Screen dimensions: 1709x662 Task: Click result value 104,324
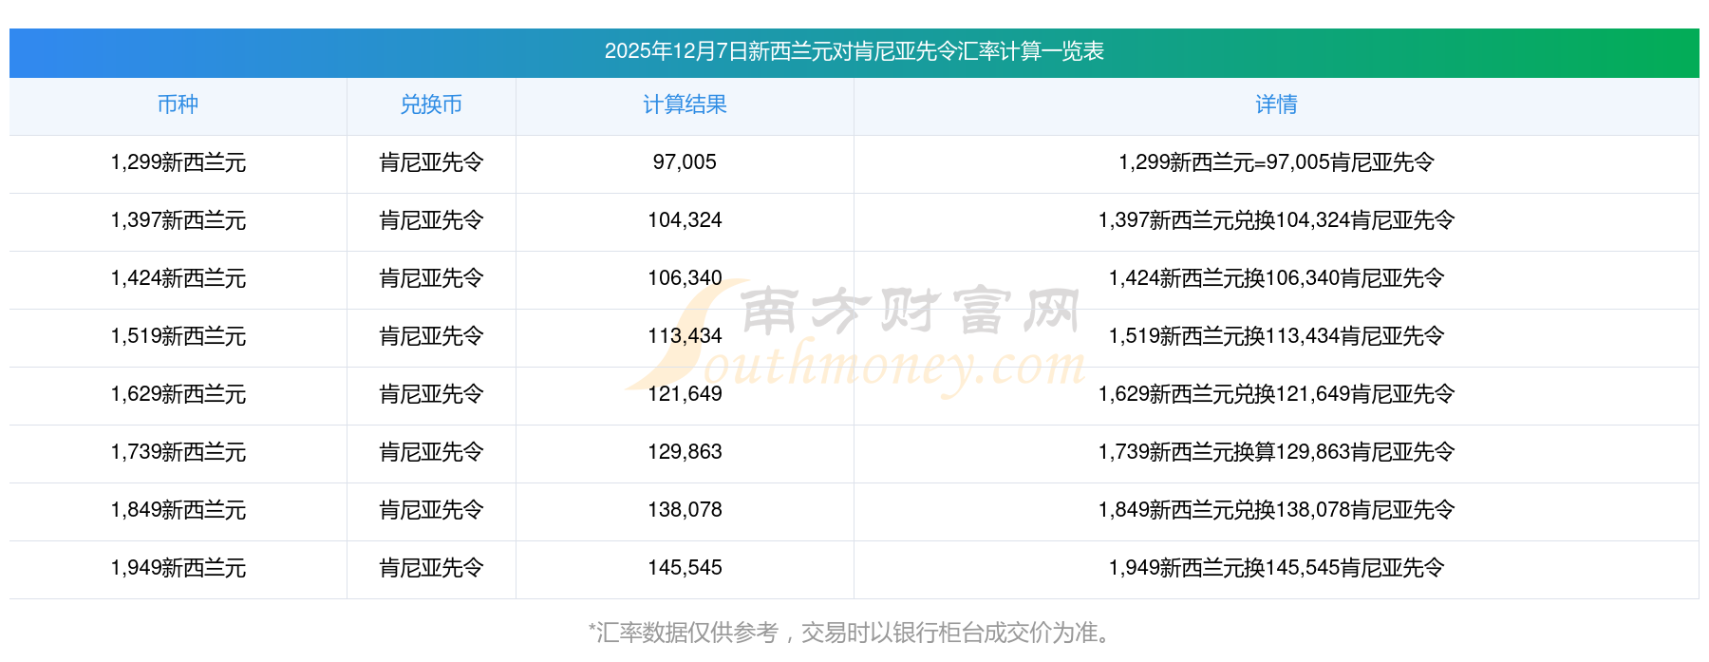tap(685, 220)
